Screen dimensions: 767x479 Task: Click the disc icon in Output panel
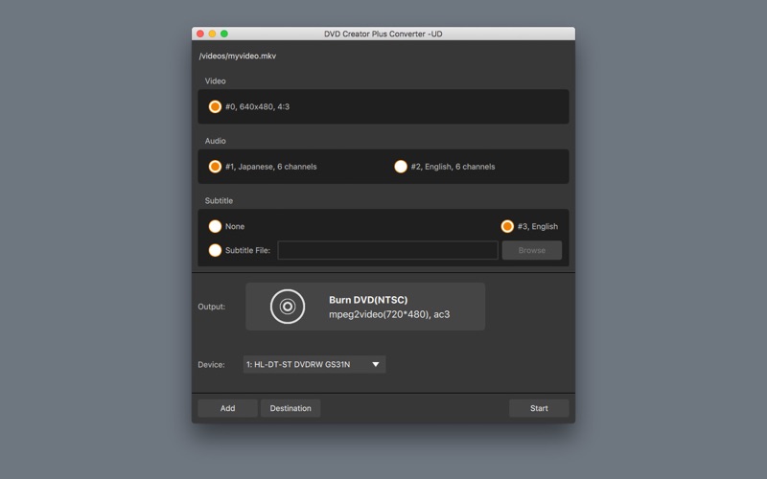[288, 307]
